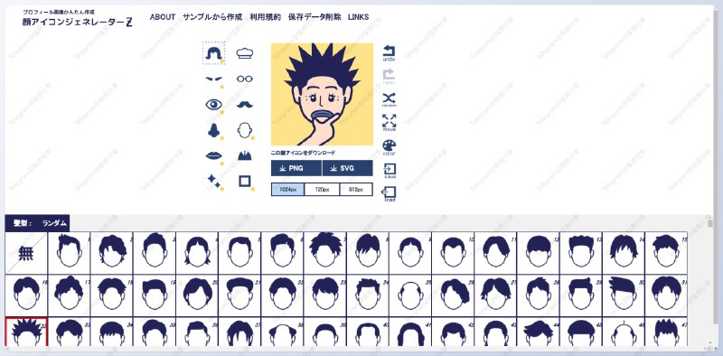Select the balding hairstyle number 25

410,295
